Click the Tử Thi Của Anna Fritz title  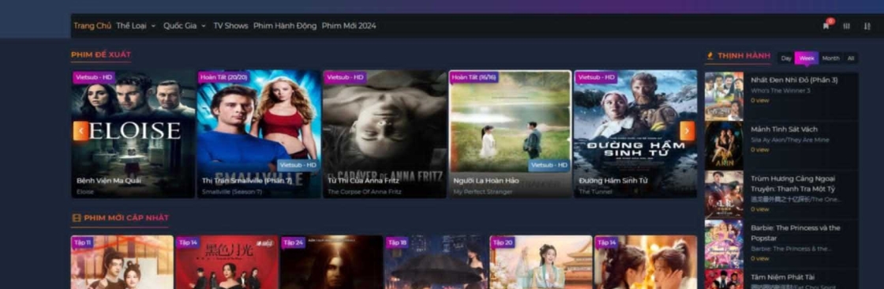click(x=364, y=181)
